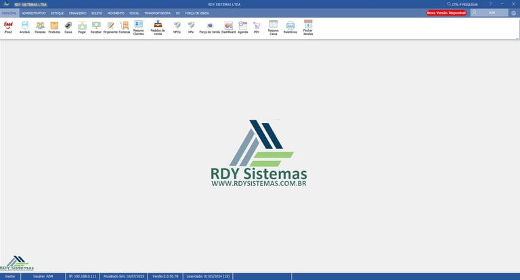The image size is (520, 280).
Task: Click the Nova Versão Disponível button
Action: tap(446, 13)
